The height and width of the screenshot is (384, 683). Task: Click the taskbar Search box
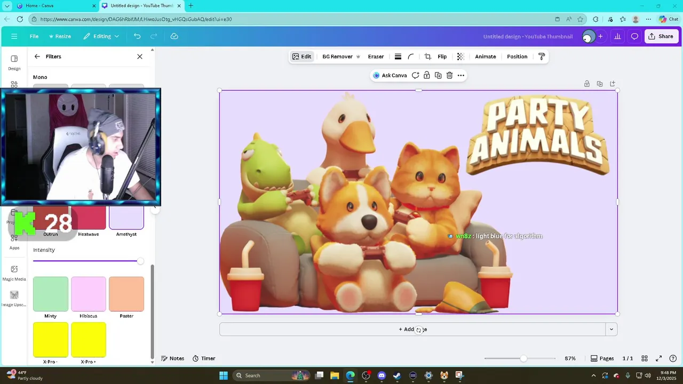pos(272,375)
